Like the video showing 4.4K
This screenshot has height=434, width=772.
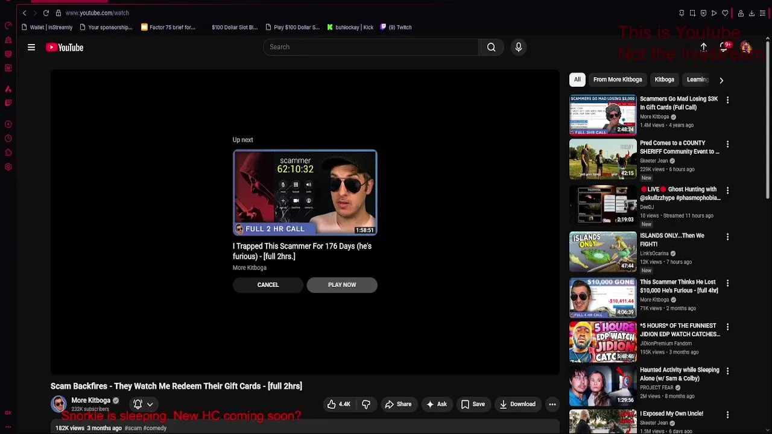338,404
